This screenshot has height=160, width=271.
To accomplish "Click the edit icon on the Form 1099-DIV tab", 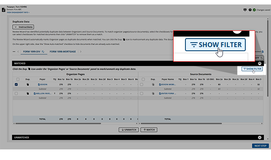I will (x=43, y=52).
